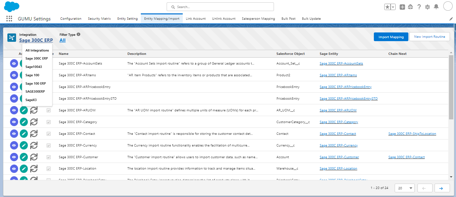Choose SAGE300ERP from the integration list

pos(35,91)
